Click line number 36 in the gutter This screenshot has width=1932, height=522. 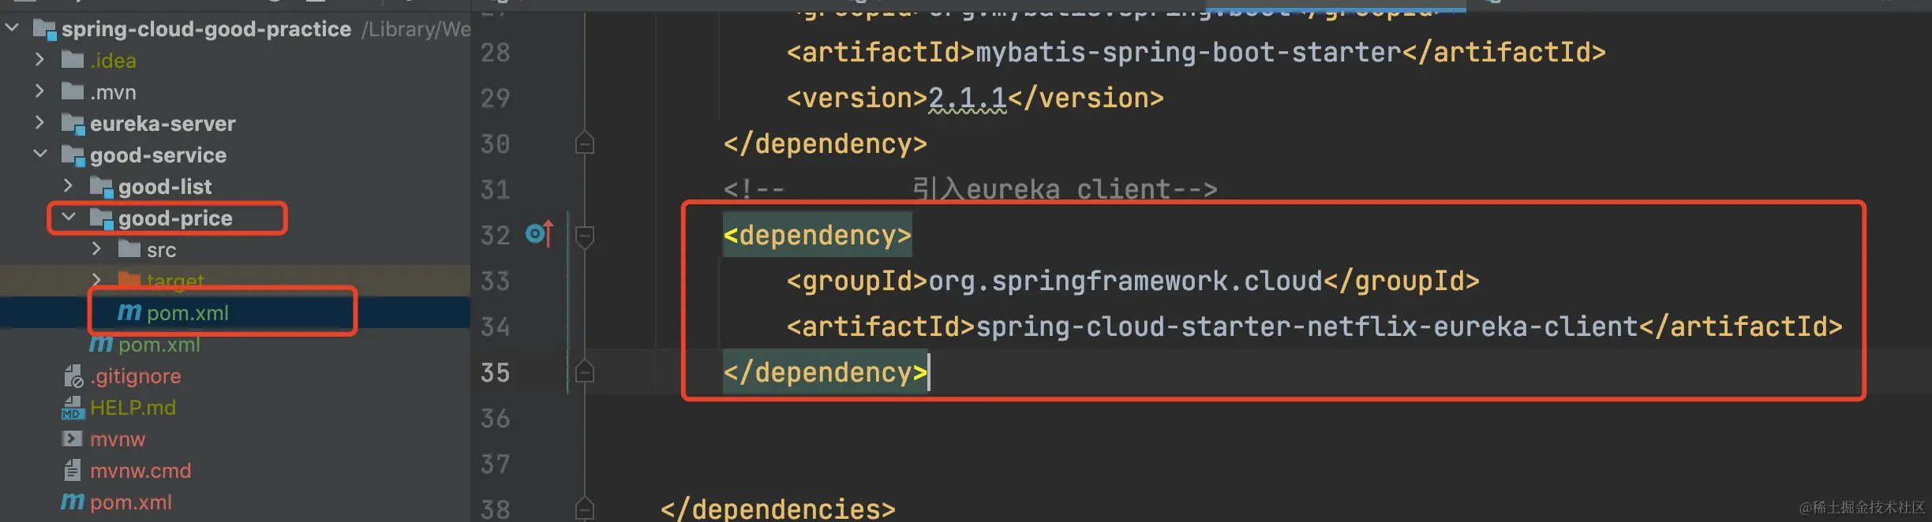[x=495, y=418]
